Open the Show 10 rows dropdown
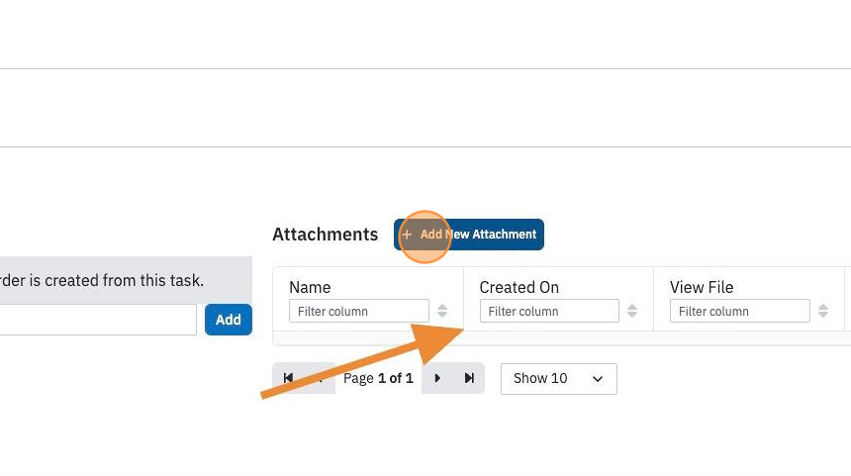851x476 pixels. coord(558,379)
